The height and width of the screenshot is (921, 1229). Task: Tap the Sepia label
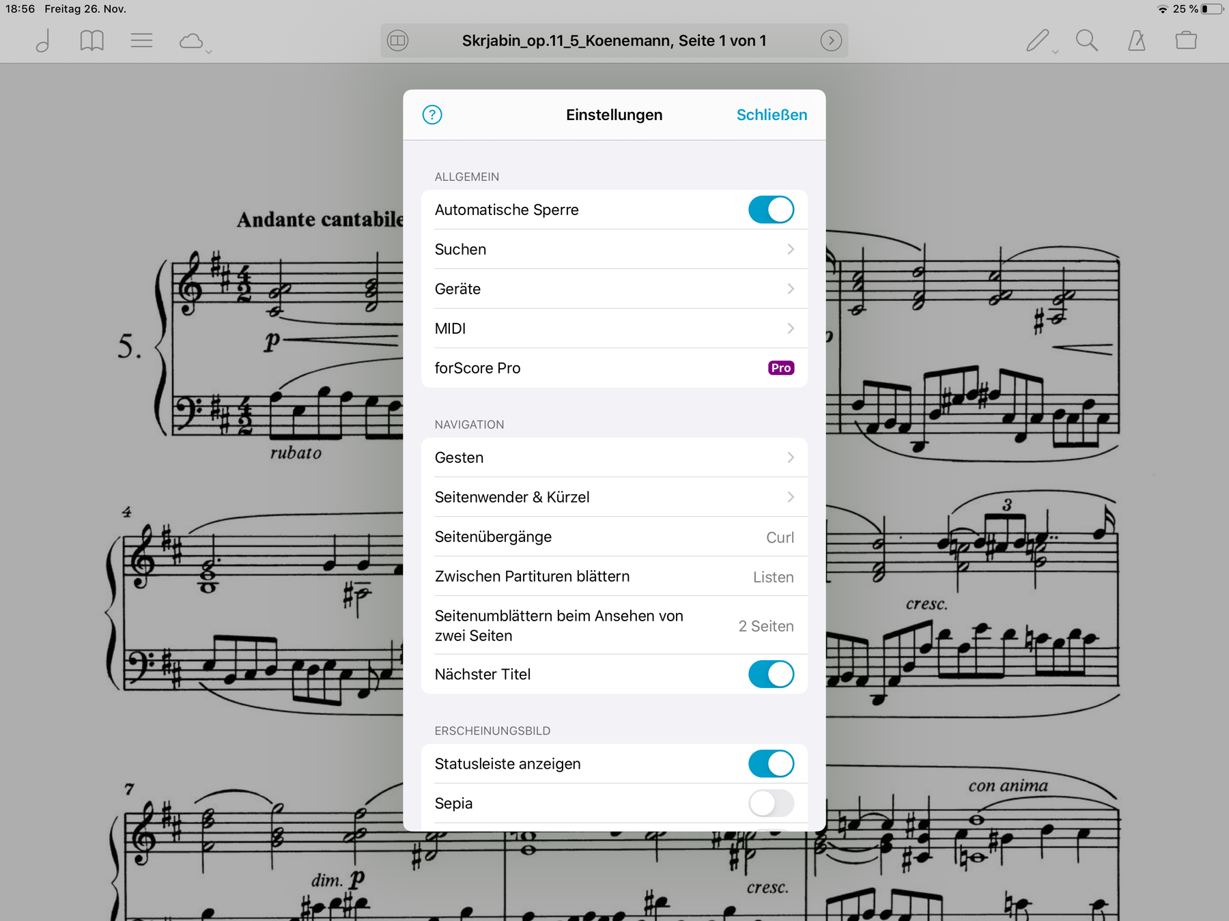453,804
